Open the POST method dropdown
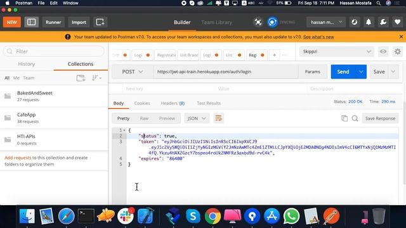406x228 pixels. click(133, 72)
